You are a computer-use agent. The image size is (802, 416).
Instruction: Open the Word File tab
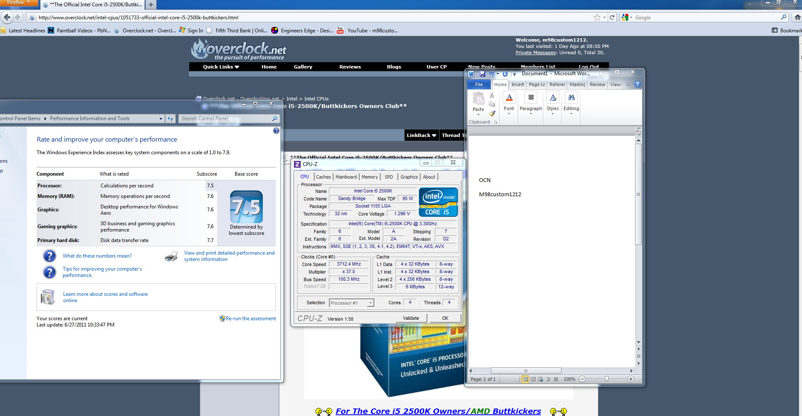(479, 84)
